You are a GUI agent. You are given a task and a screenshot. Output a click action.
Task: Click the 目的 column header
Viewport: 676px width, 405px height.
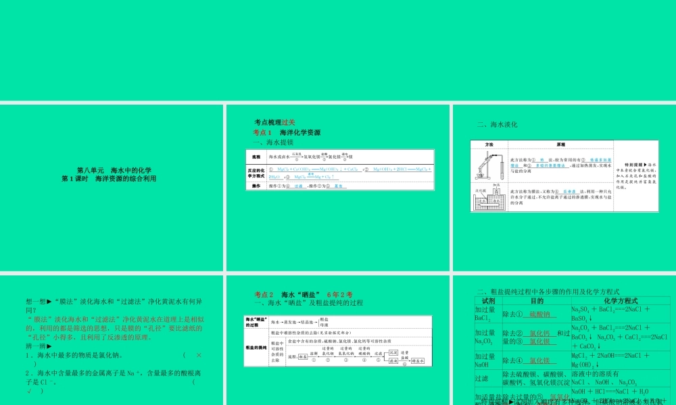click(537, 301)
